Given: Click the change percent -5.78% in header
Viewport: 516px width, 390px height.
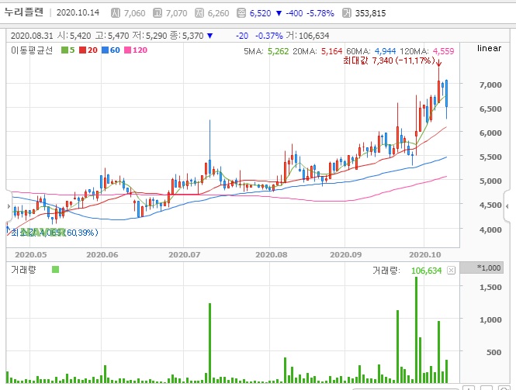Looking at the screenshot, I should [320, 13].
